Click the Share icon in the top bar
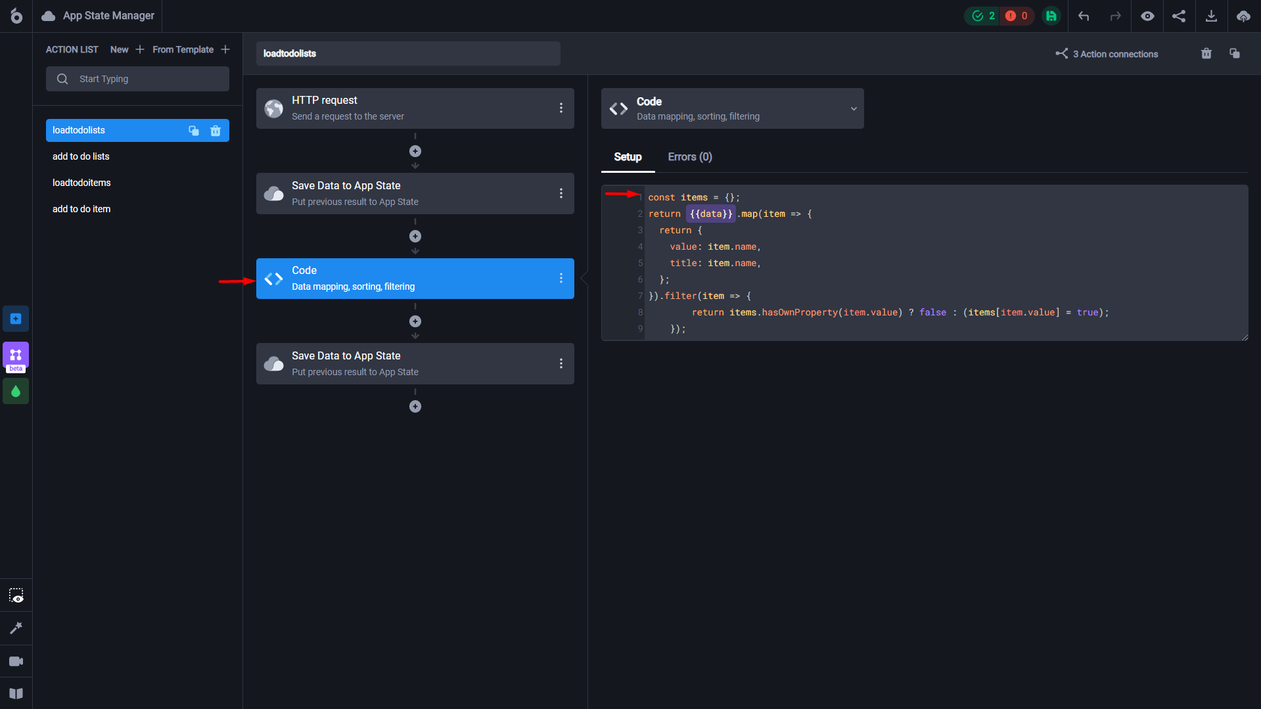1261x709 pixels. point(1179,16)
